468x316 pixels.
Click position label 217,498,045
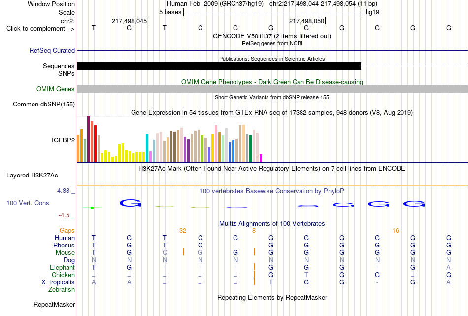point(129,21)
